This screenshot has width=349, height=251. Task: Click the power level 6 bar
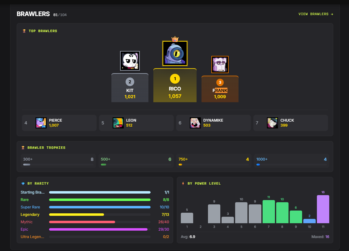255,214
